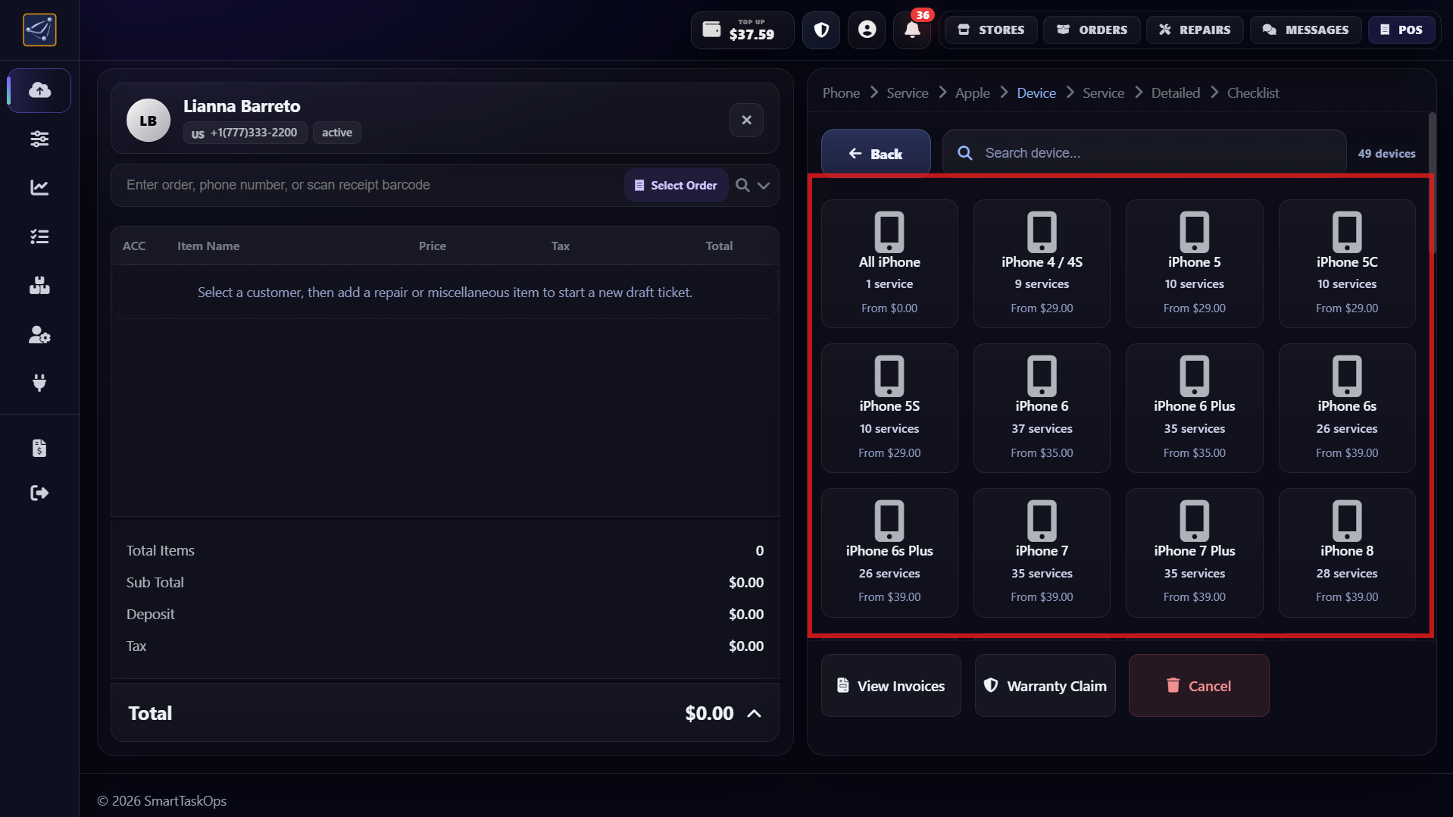1453x817 pixels.
Task: Select the iPhone 5S device card
Action: click(x=889, y=409)
